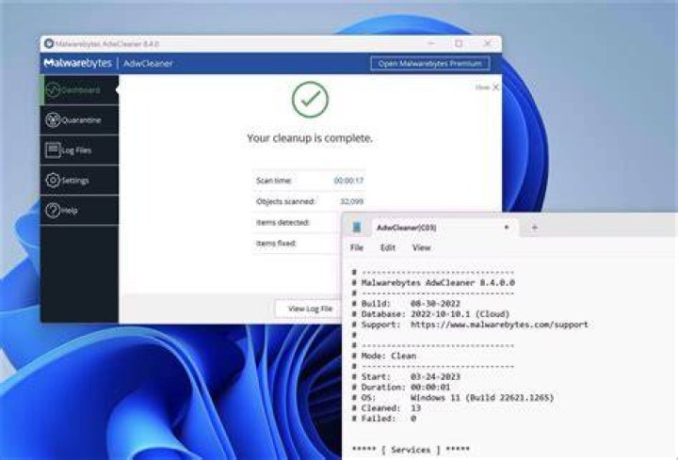678x460 pixels.
Task: Maximize the AdwCleaner window
Action: click(459, 43)
